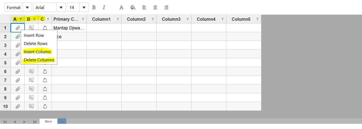Center align the text

[x=155, y=7]
